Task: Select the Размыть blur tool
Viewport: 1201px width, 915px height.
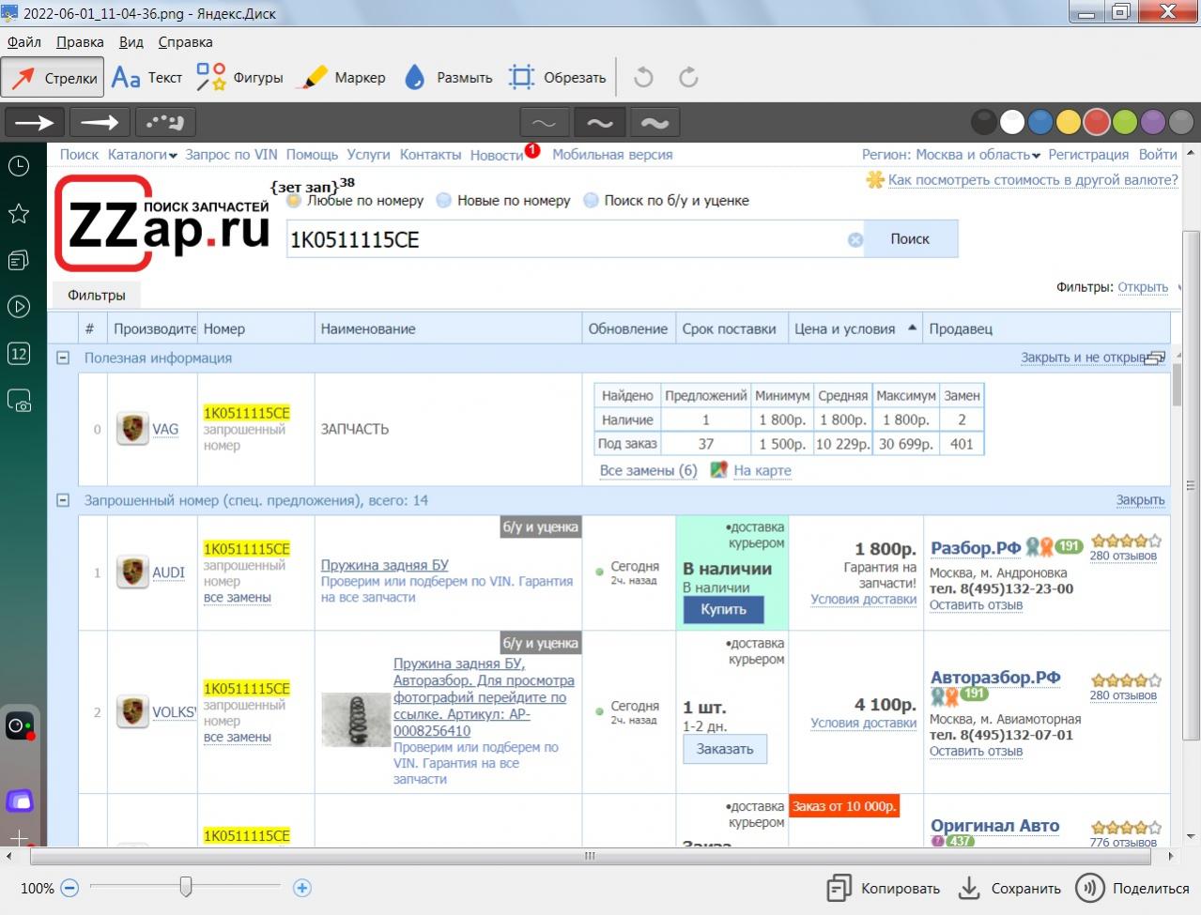Action: (x=448, y=78)
